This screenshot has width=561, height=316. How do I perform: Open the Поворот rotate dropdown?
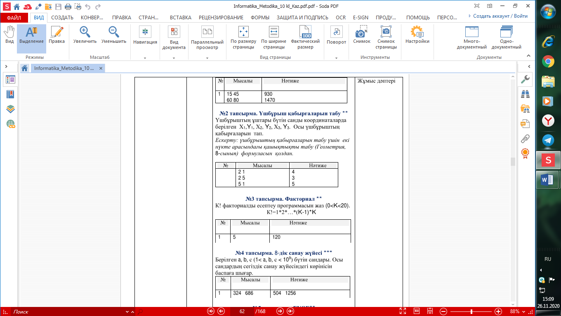[337, 58]
